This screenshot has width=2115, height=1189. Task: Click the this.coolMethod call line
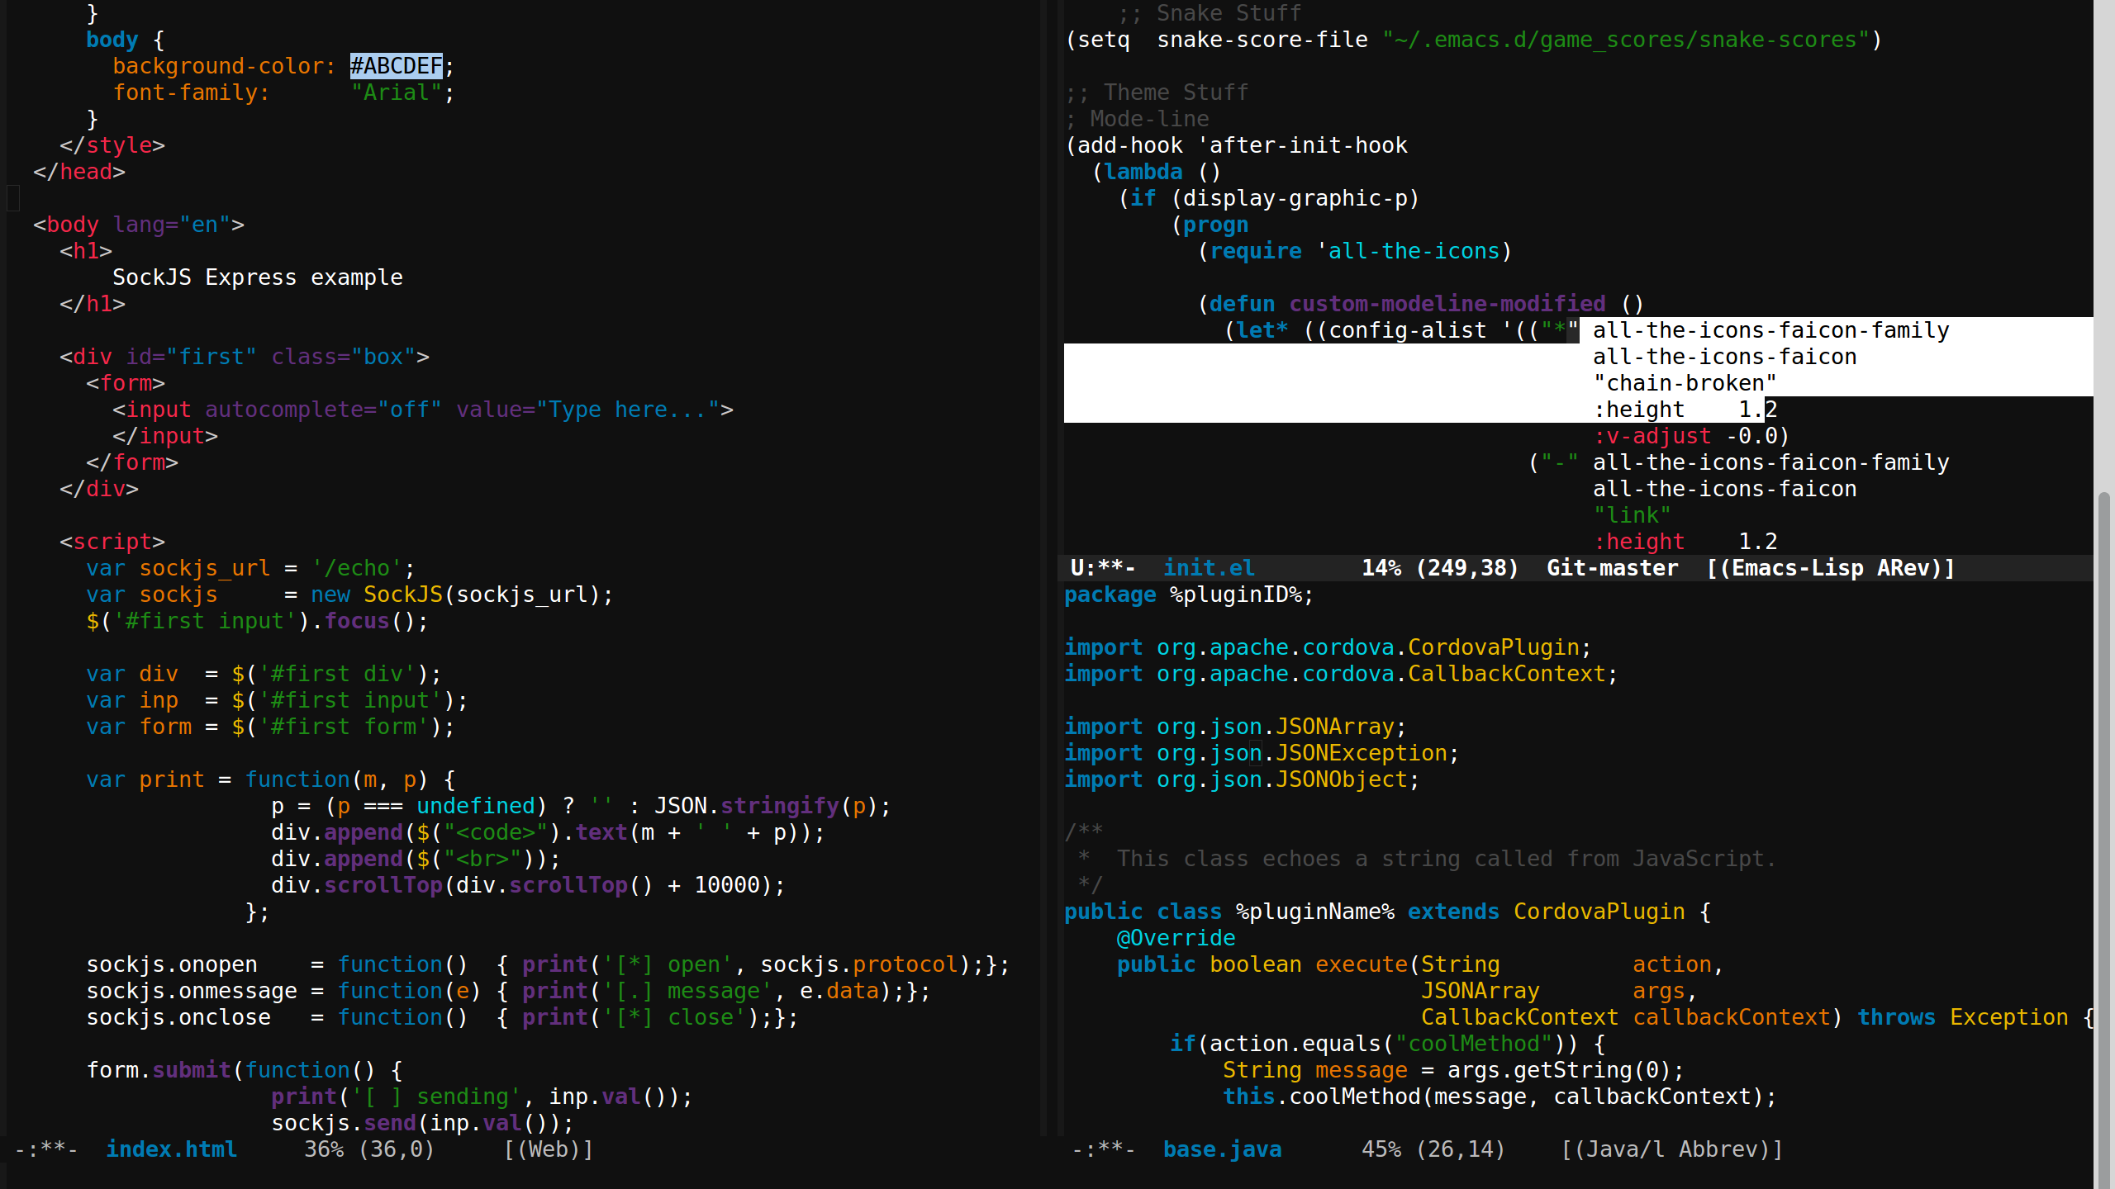click(1500, 1096)
